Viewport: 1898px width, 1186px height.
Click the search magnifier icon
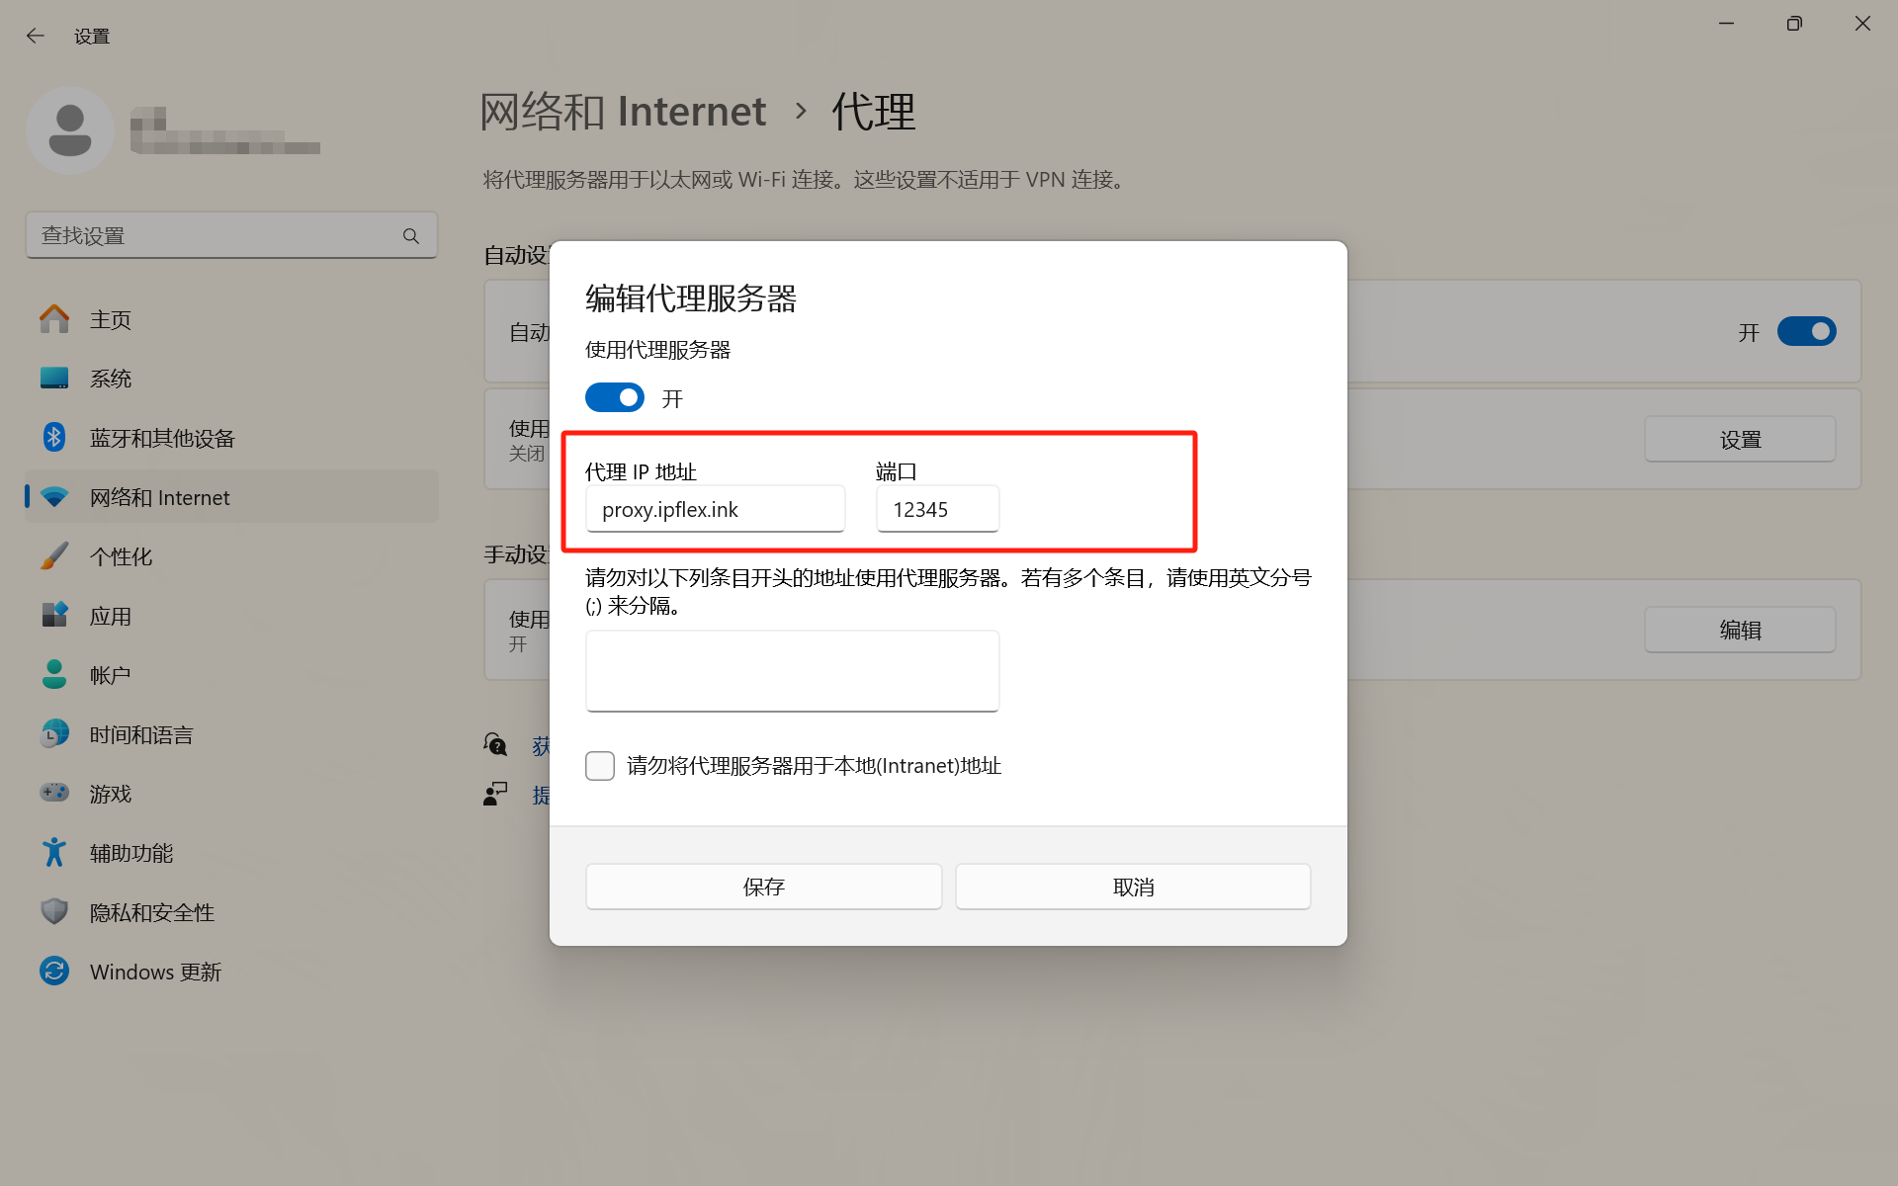click(411, 236)
